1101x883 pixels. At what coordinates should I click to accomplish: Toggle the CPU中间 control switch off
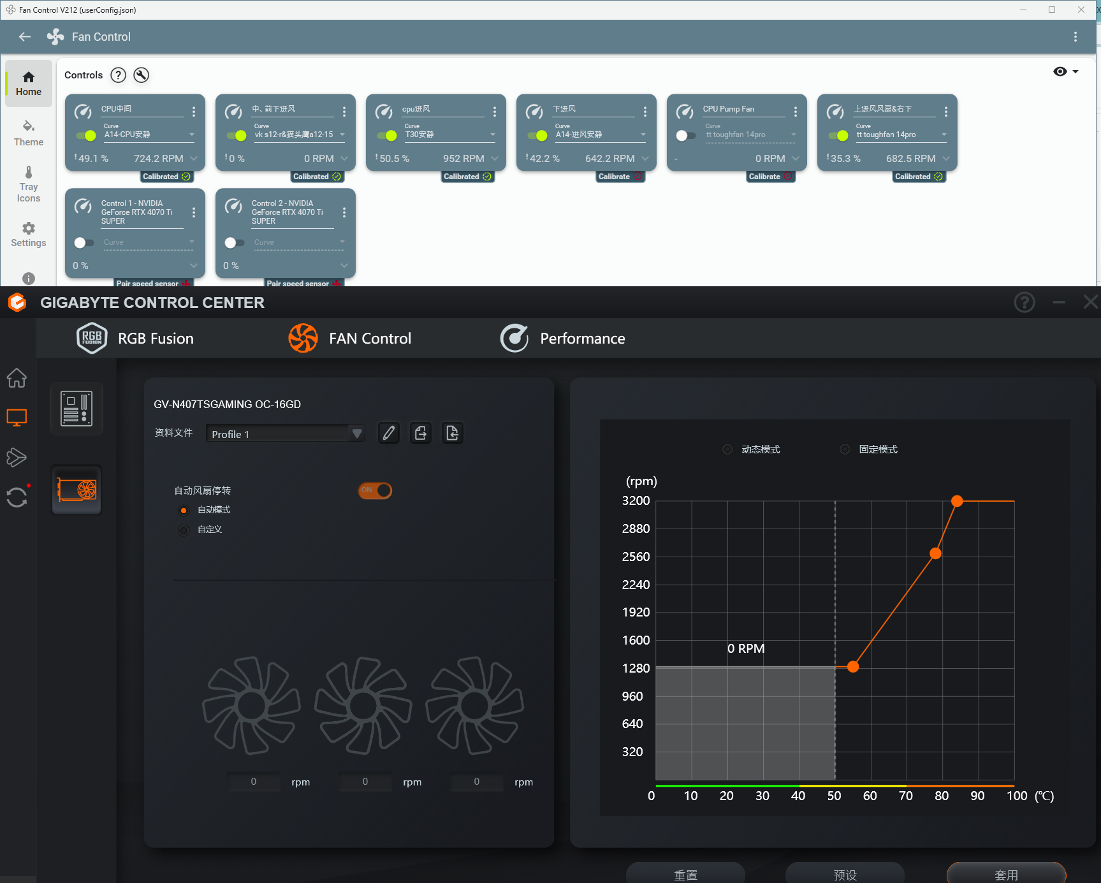86,135
